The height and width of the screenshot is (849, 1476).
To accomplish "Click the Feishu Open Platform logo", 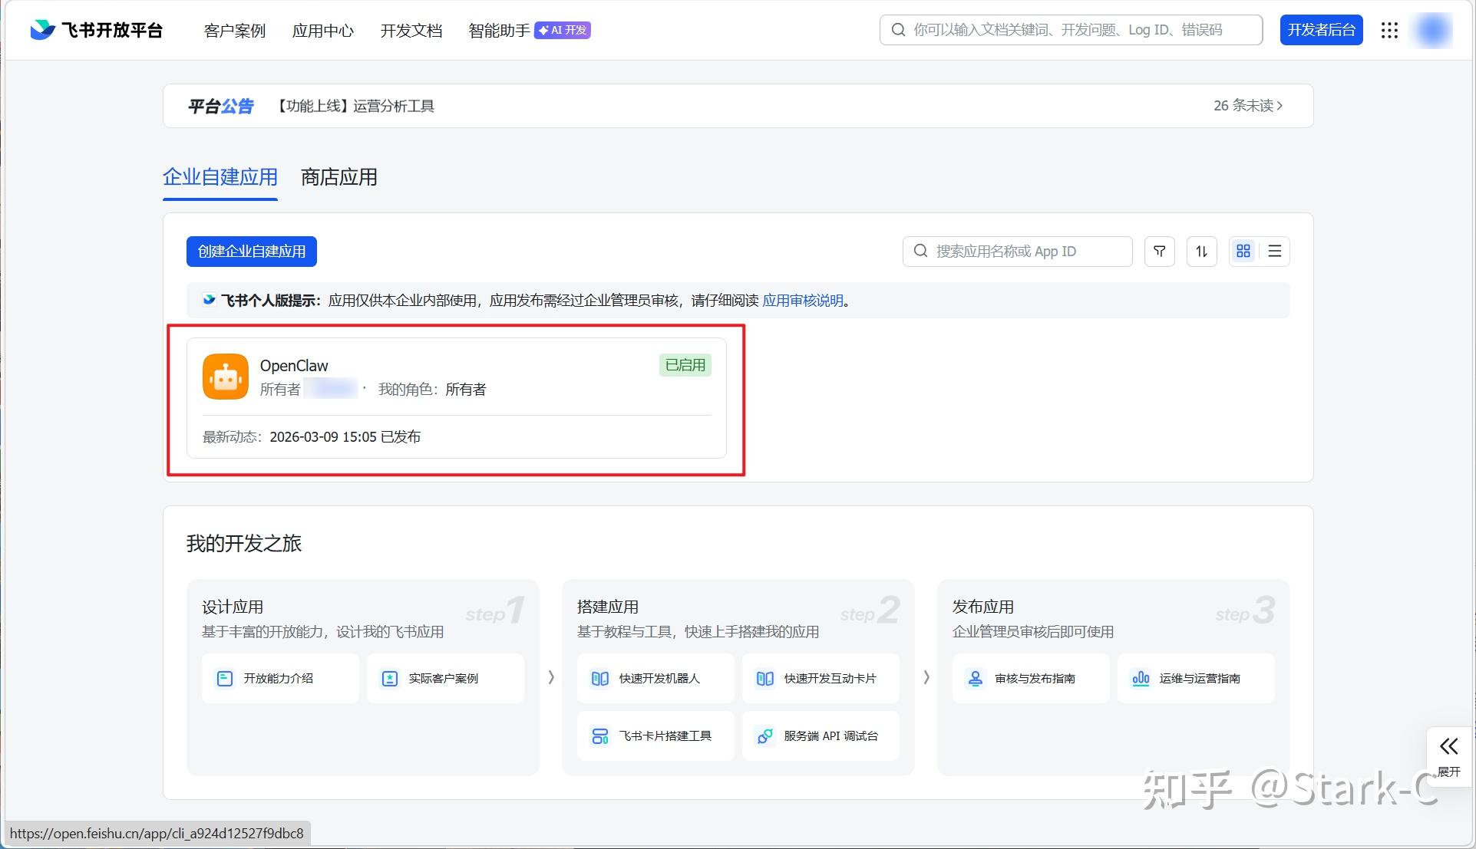I will click(96, 30).
